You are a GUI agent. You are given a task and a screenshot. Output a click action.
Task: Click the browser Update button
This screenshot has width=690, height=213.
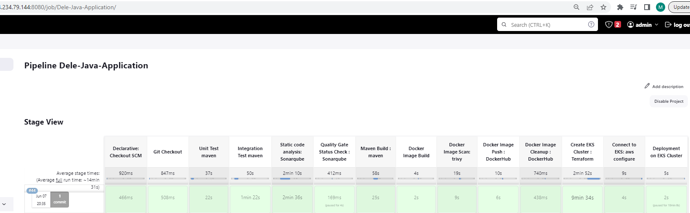pos(680,7)
